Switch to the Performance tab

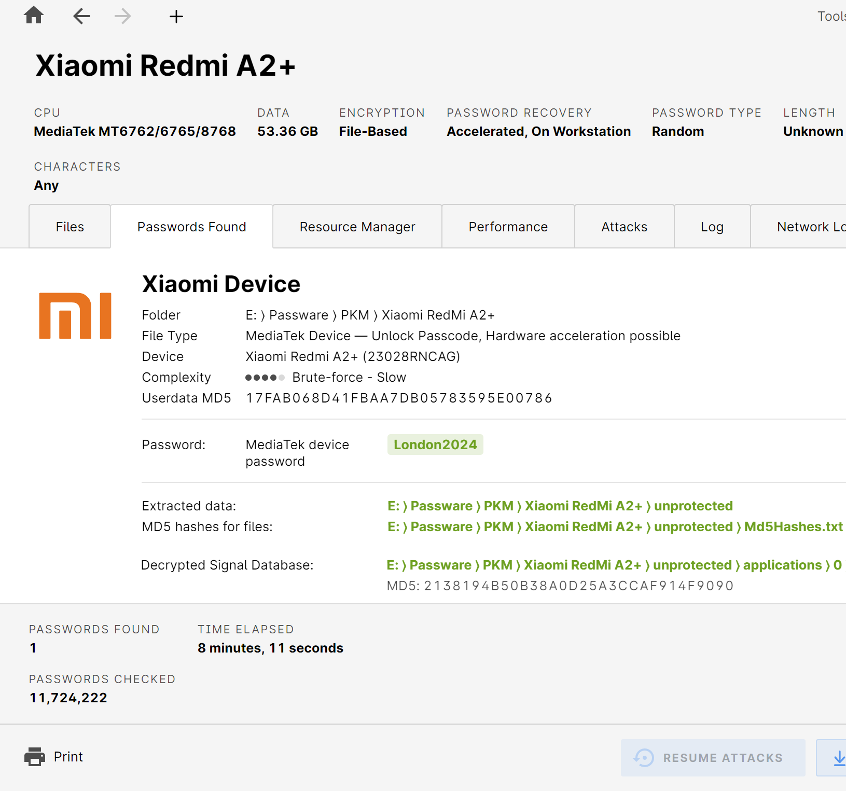[508, 227]
